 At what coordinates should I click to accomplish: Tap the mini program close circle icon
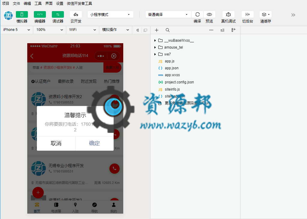[x=114, y=56]
